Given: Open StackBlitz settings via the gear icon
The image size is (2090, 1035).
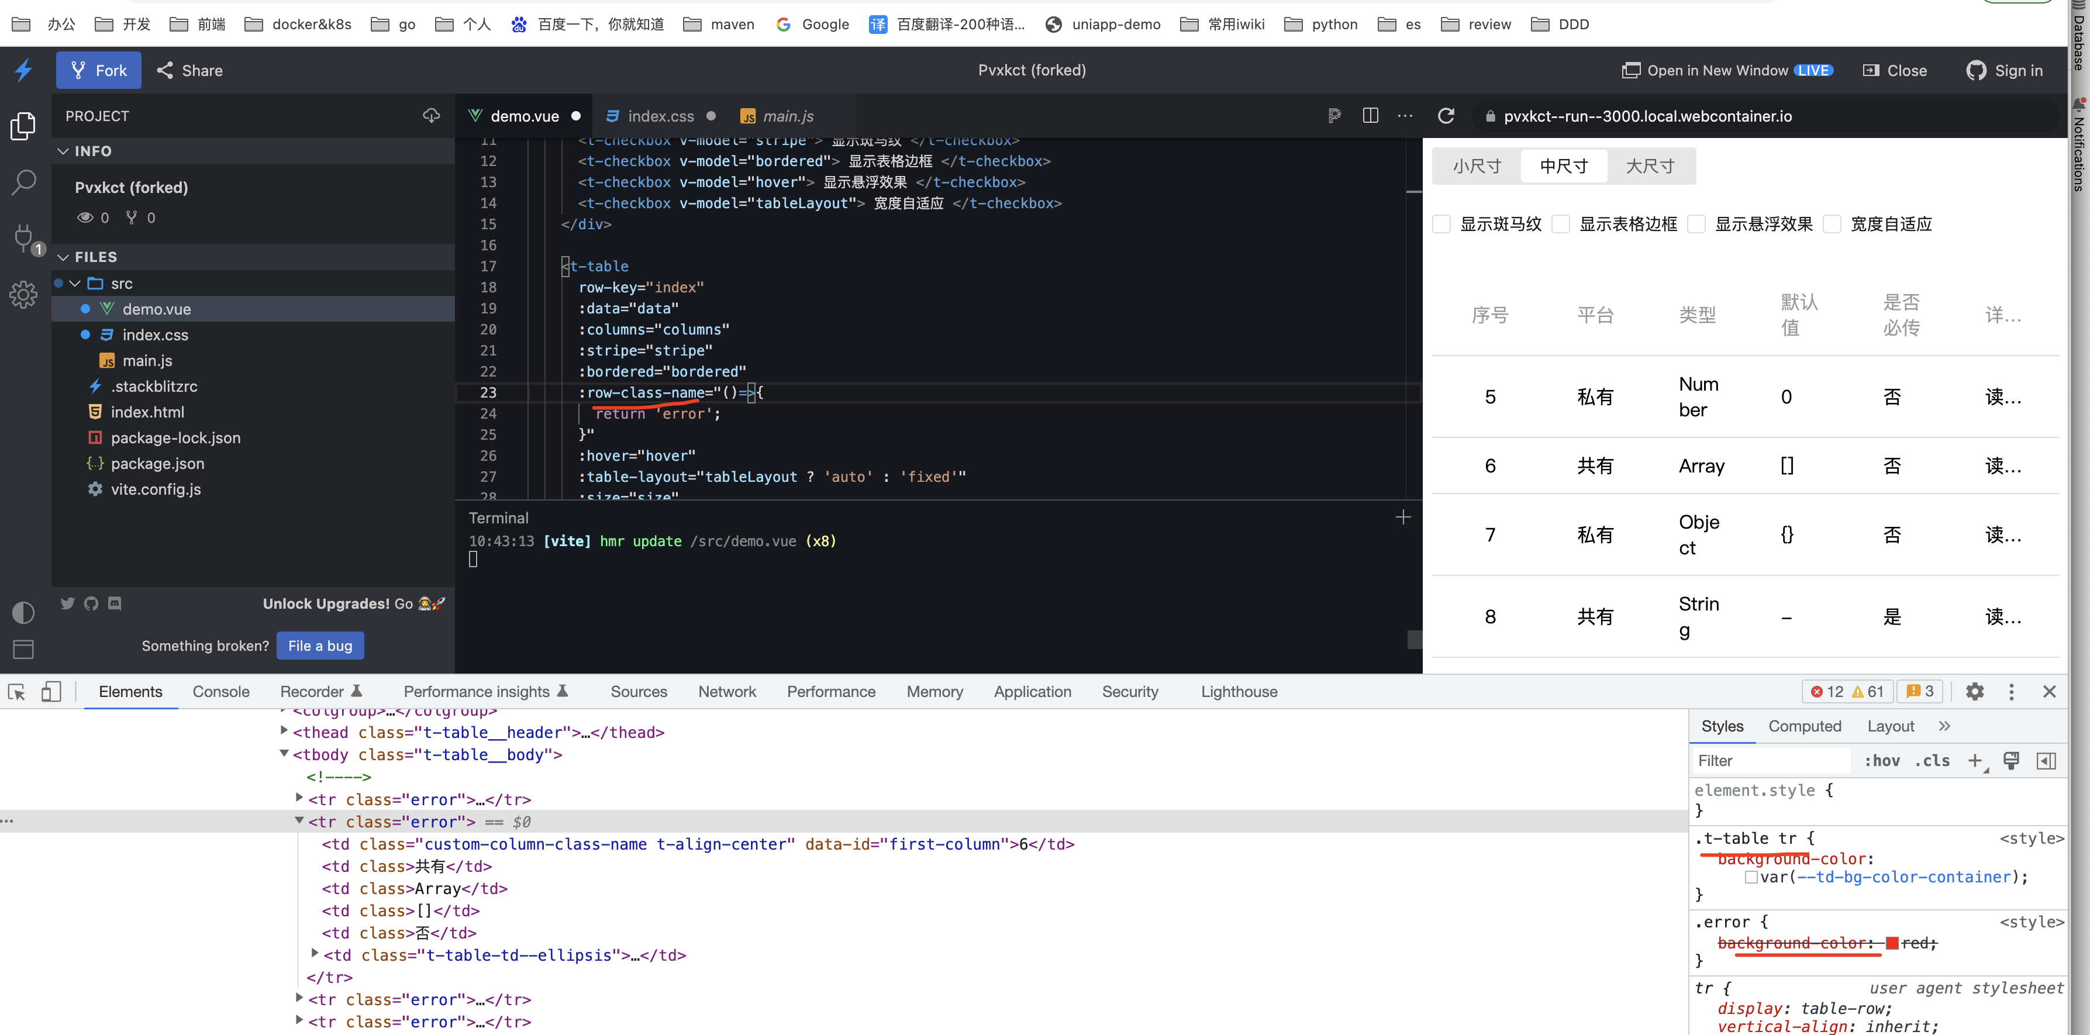Looking at the screenshot, I should click(23, 295).
